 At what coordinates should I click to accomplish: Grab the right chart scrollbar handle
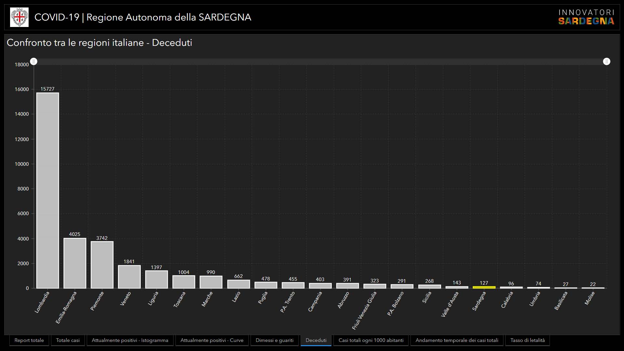(x=606, y=61)
